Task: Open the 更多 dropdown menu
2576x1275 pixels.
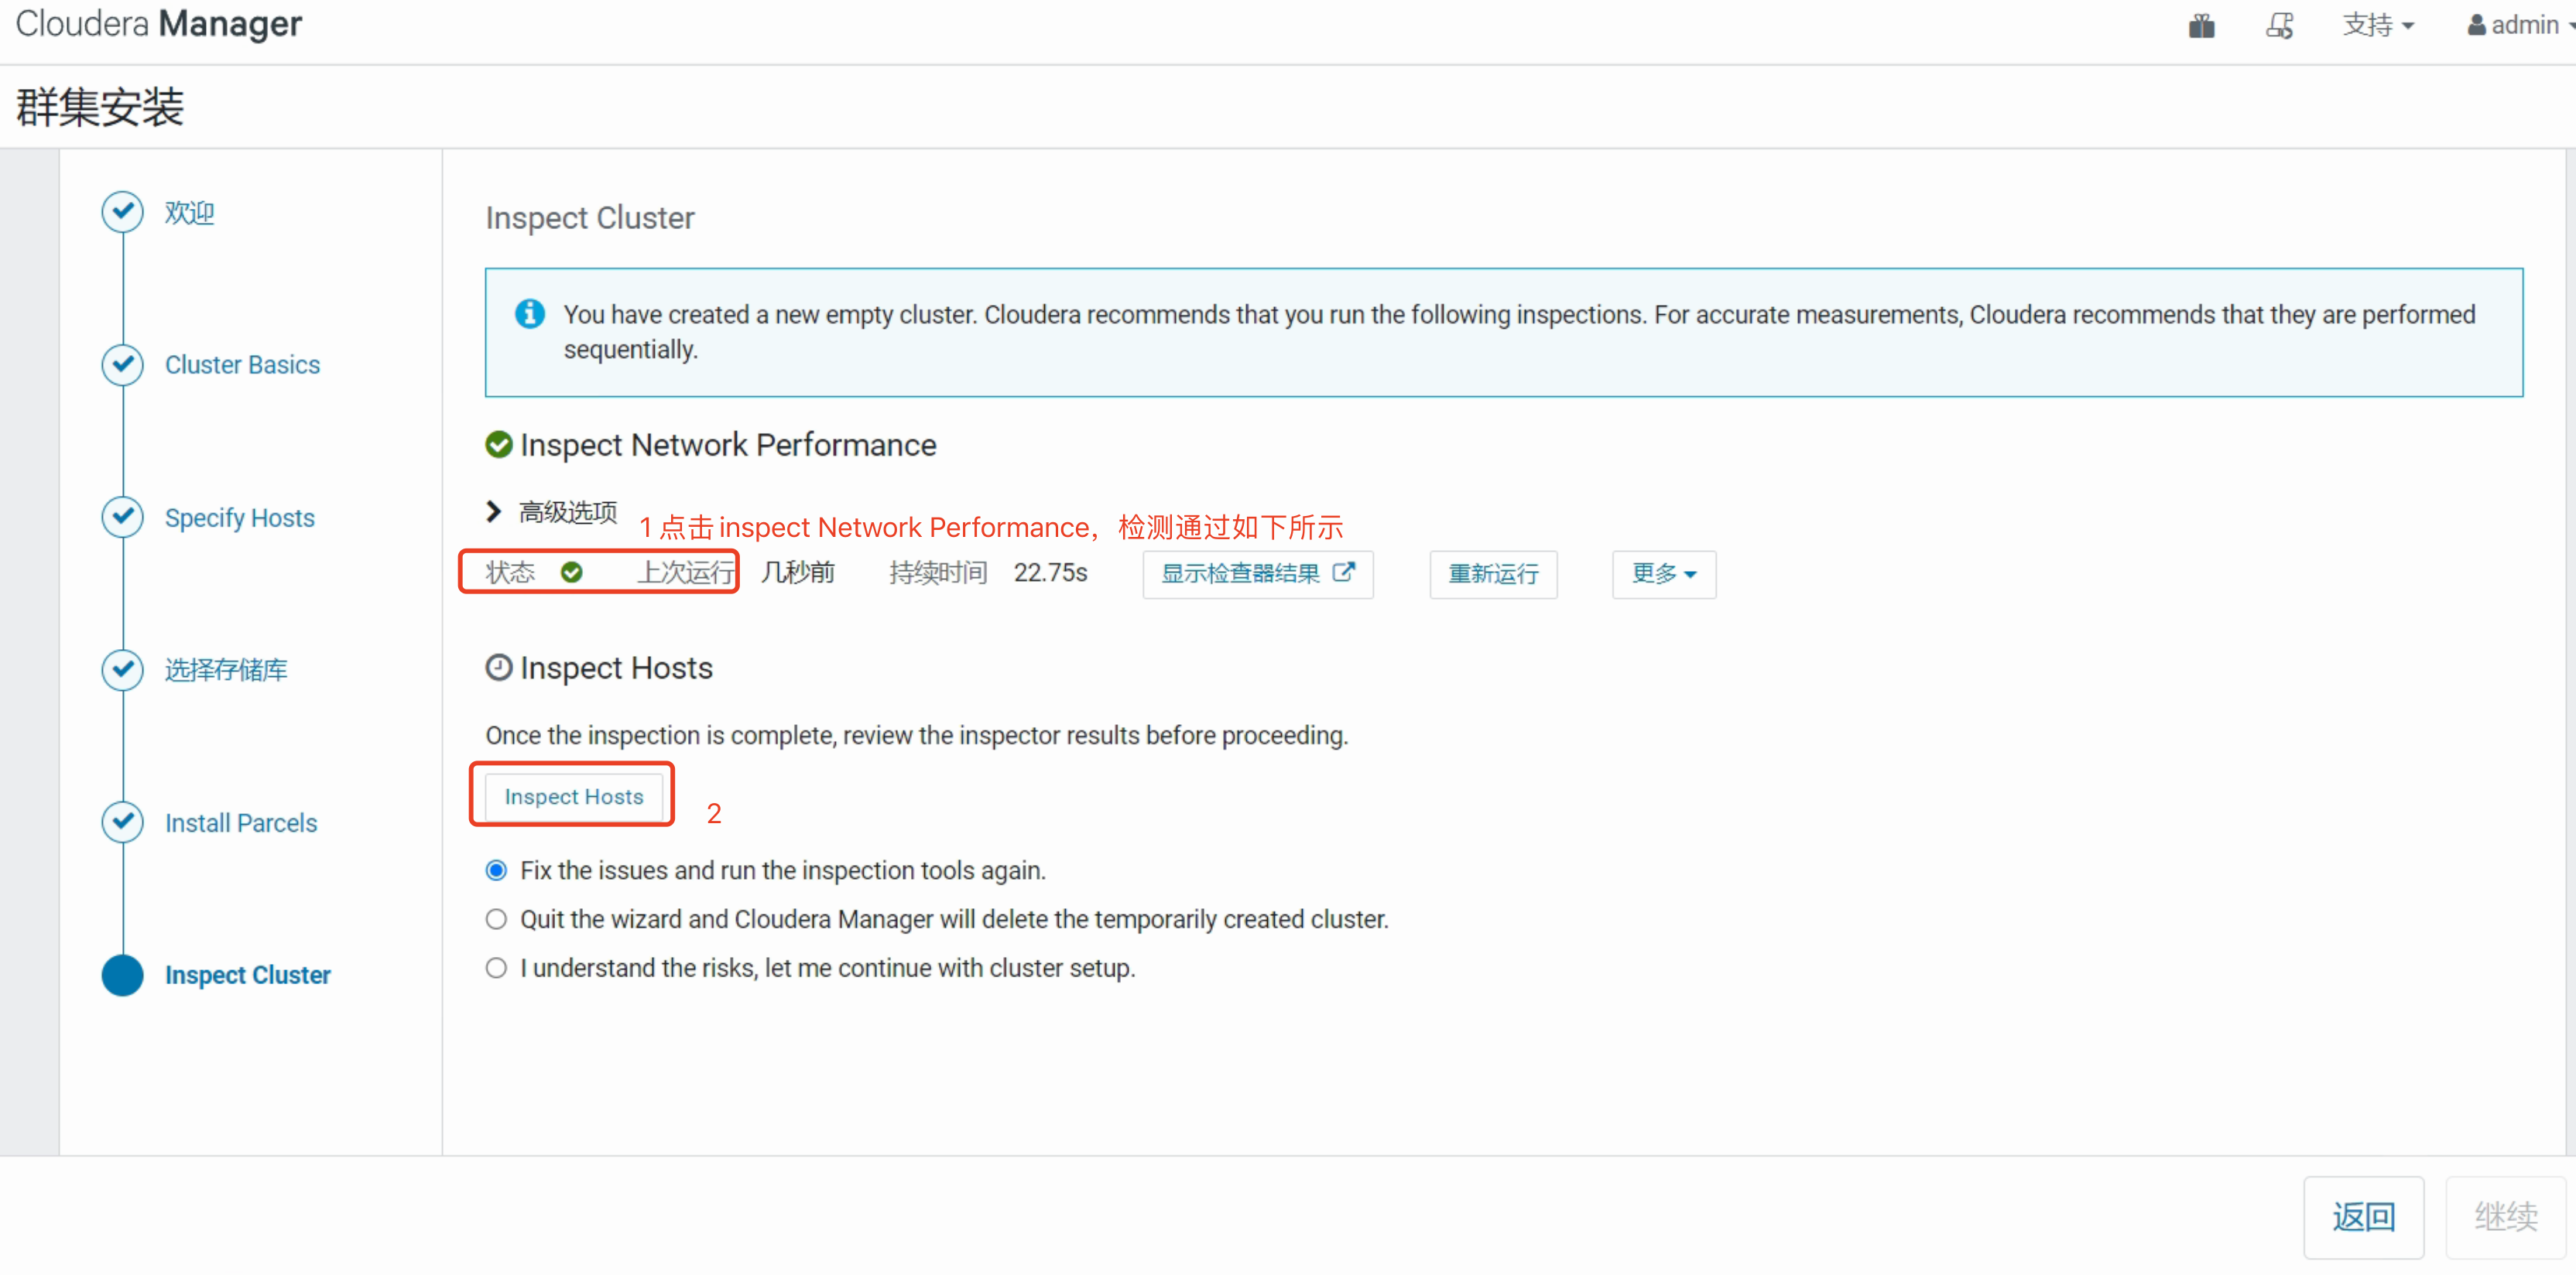Action: click(1663, 573)
